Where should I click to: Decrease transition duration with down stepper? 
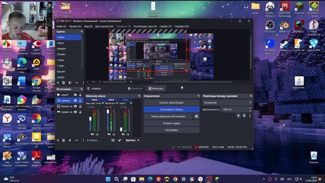pos(250,111)
